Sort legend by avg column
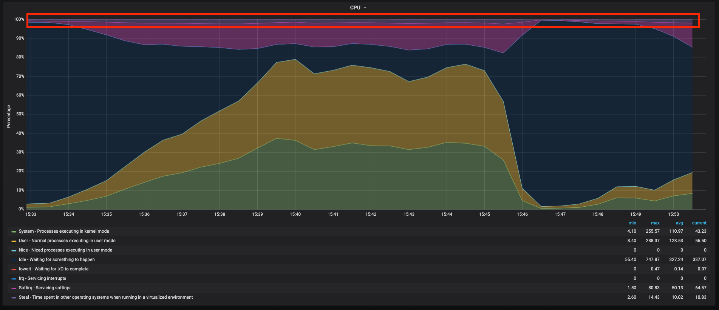The image size is (719, 310). (x=679, y=223)
